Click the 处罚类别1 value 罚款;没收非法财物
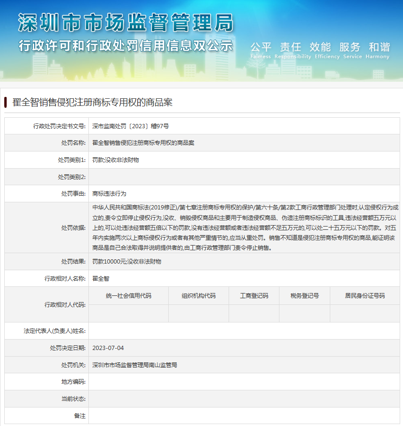 [x=115, y=160]
